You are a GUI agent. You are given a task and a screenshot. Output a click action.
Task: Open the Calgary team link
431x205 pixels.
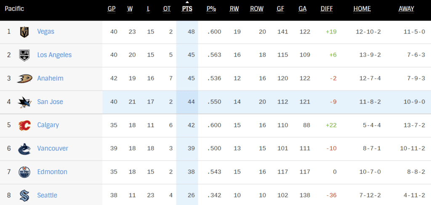(48, 125)
